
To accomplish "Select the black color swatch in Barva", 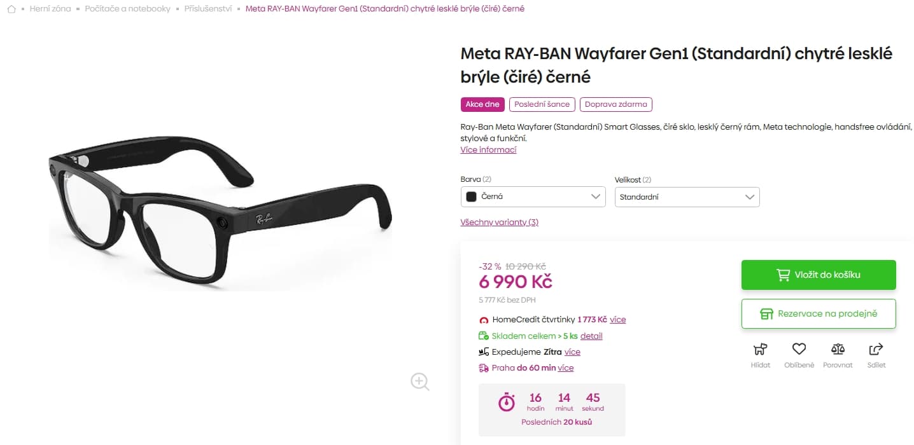I will (471, 197).
